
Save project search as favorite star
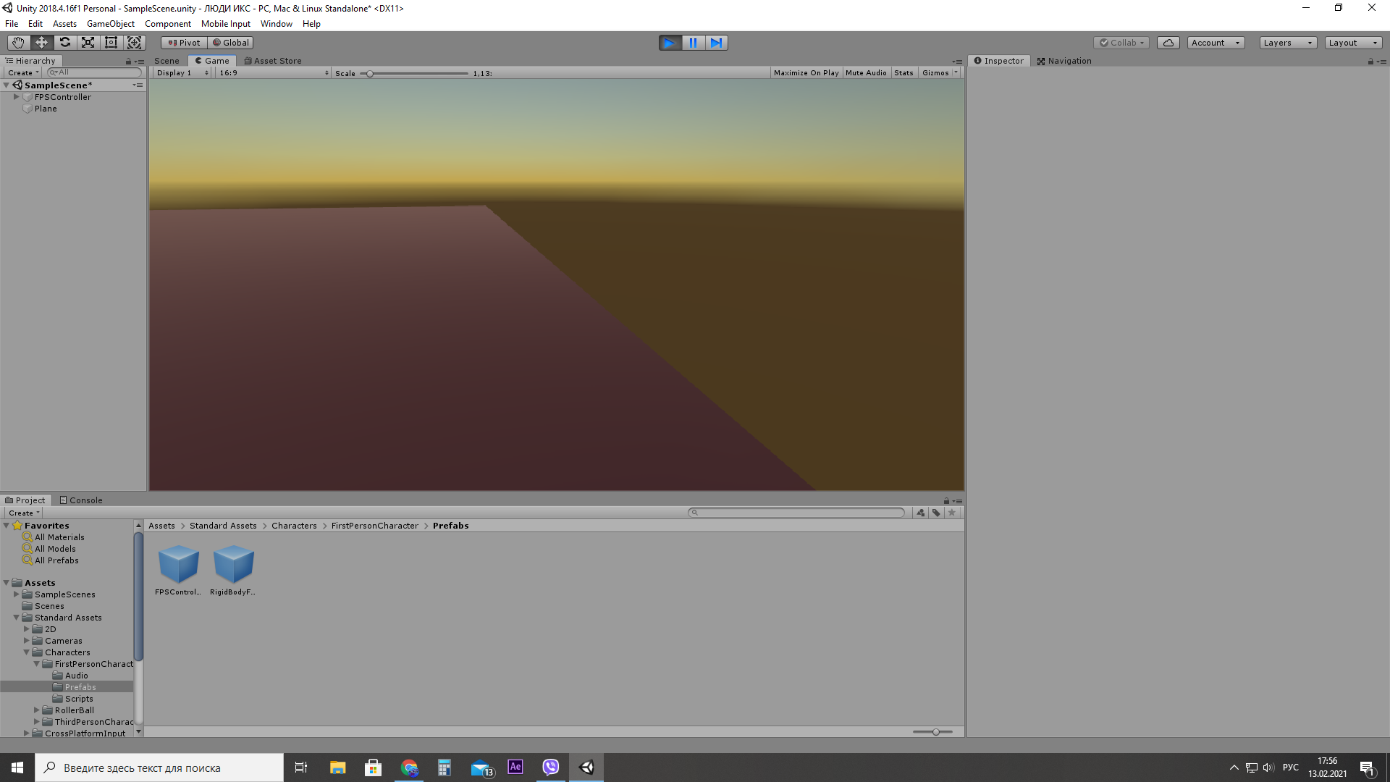952,513
